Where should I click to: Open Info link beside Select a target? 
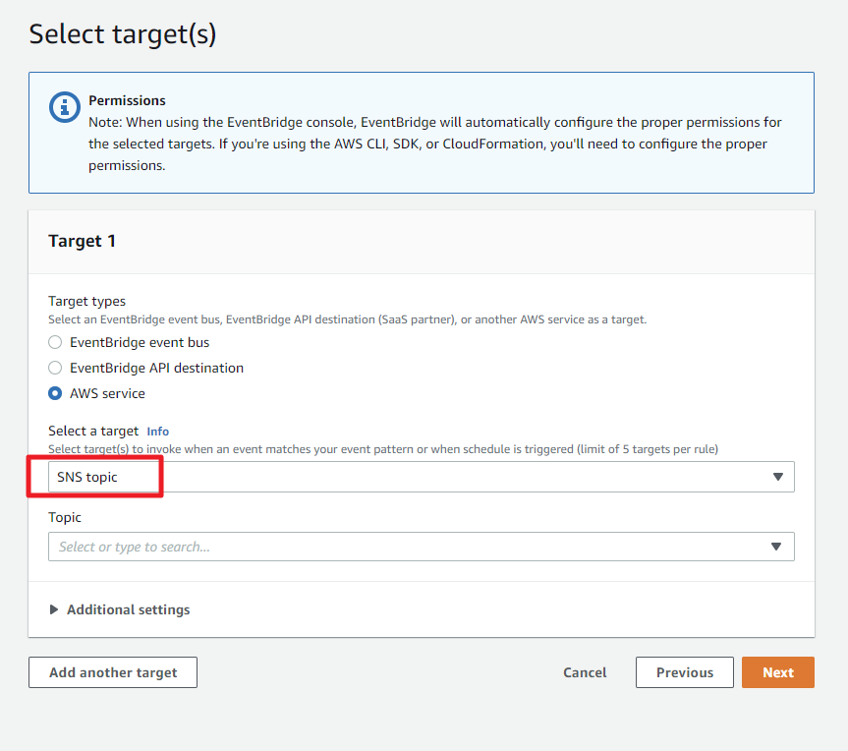point(157,431)
